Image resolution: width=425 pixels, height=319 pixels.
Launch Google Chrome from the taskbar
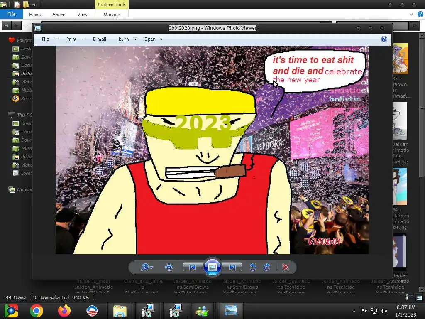tap(37, 311)
